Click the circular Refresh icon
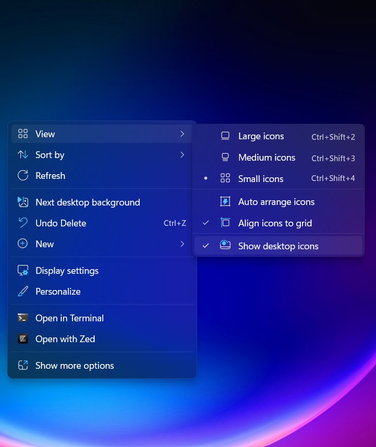376x447 pixels. [23, 175]
